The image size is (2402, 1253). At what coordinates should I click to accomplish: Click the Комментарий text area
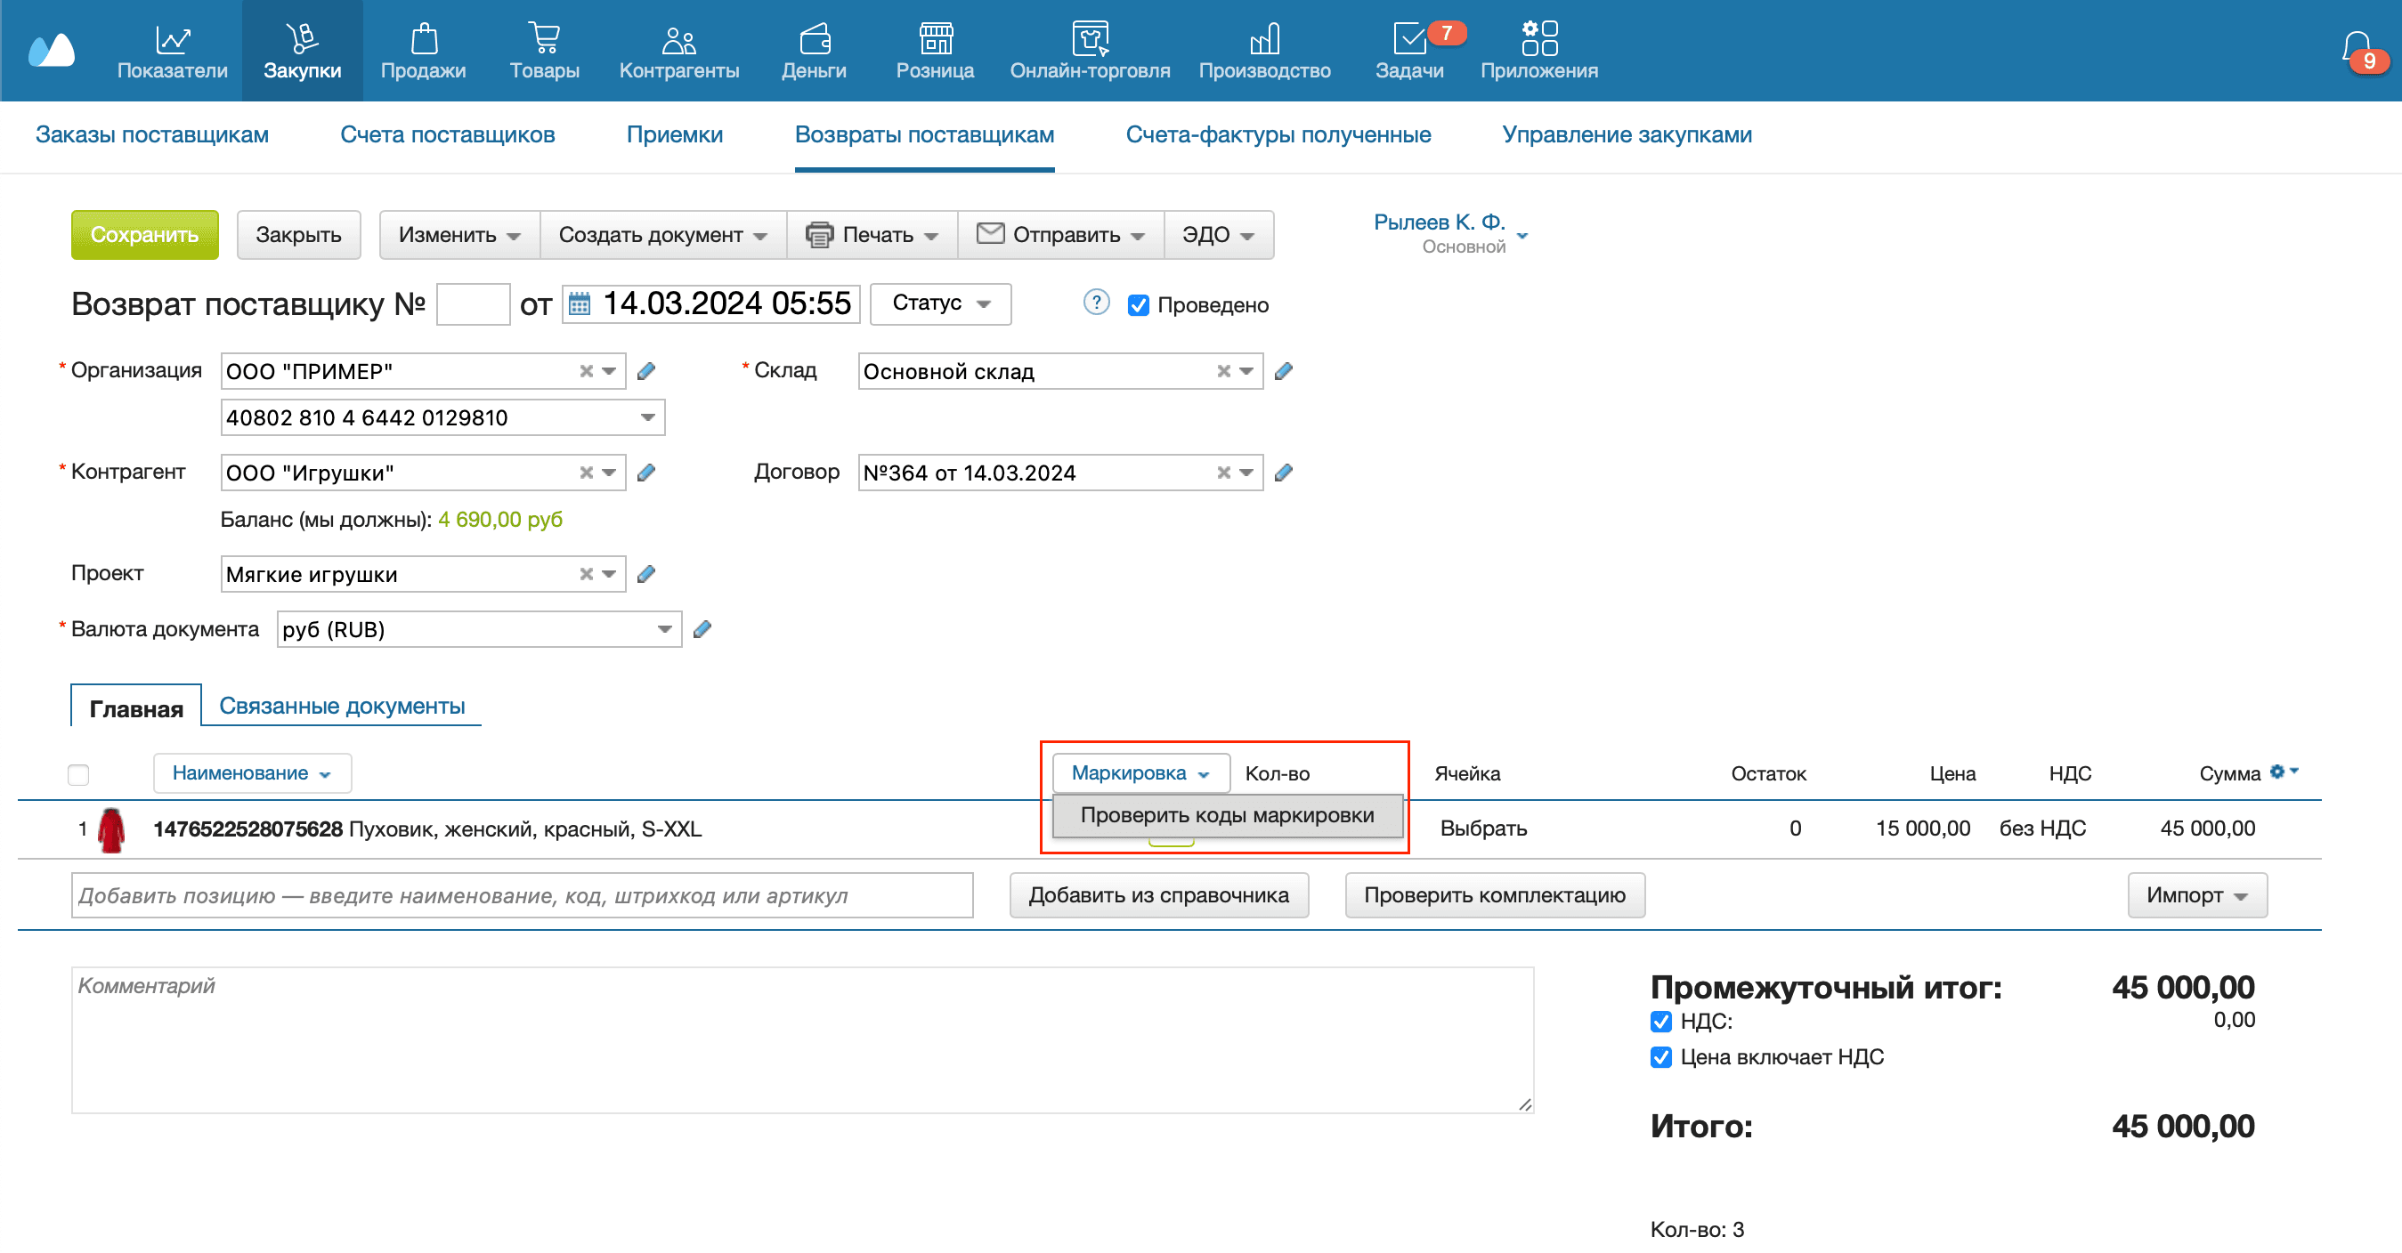pos(802,1039)
